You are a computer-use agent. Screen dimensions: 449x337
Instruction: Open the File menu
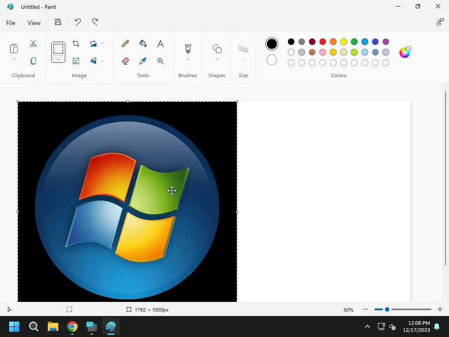point(11,23)
